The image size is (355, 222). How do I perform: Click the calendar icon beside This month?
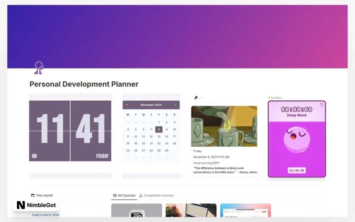(33, 195)
